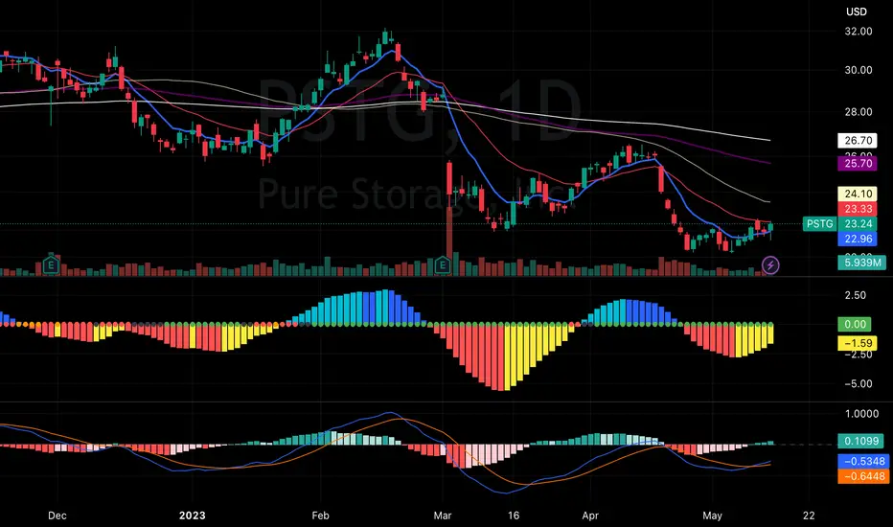Click the Feb date label
The image size is (893, 527).
pos(321,516)
